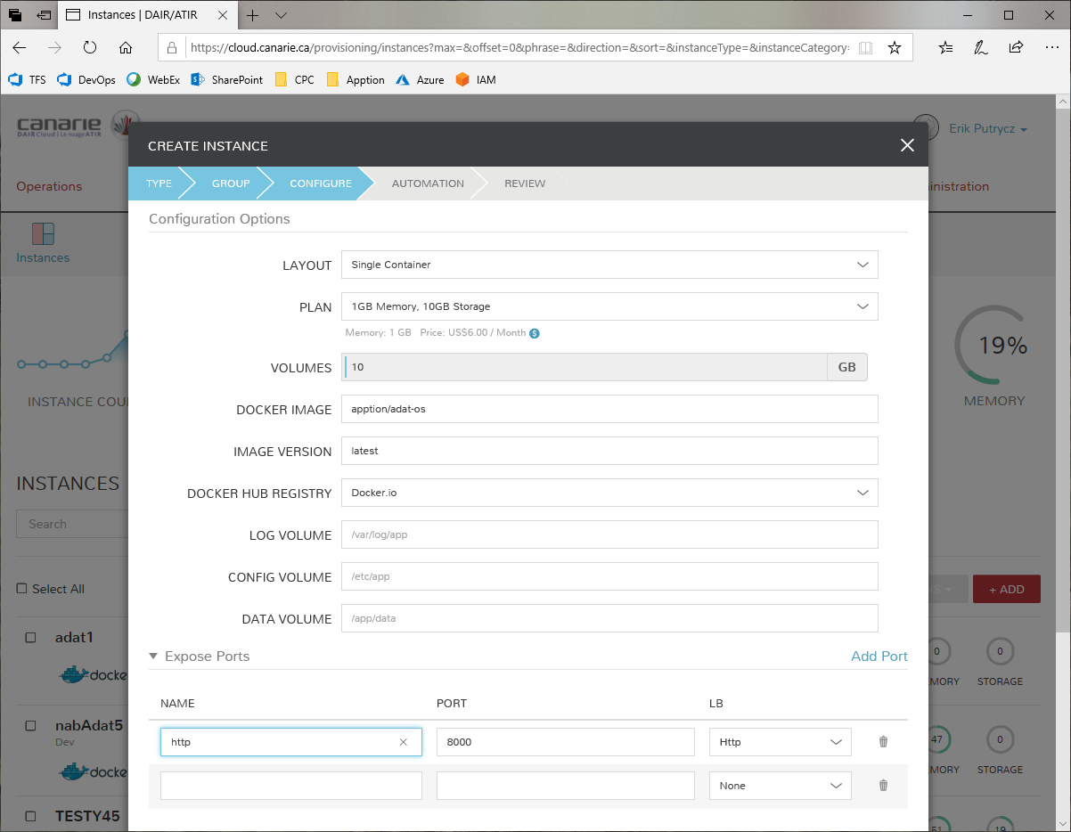Click the trash icon on the empty port row
Screen dimensions: 1071x832
[883, 785]
